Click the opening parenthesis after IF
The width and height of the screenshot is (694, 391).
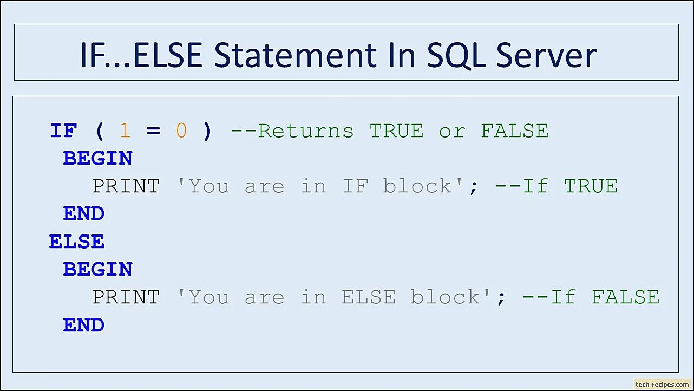(99, 131)
